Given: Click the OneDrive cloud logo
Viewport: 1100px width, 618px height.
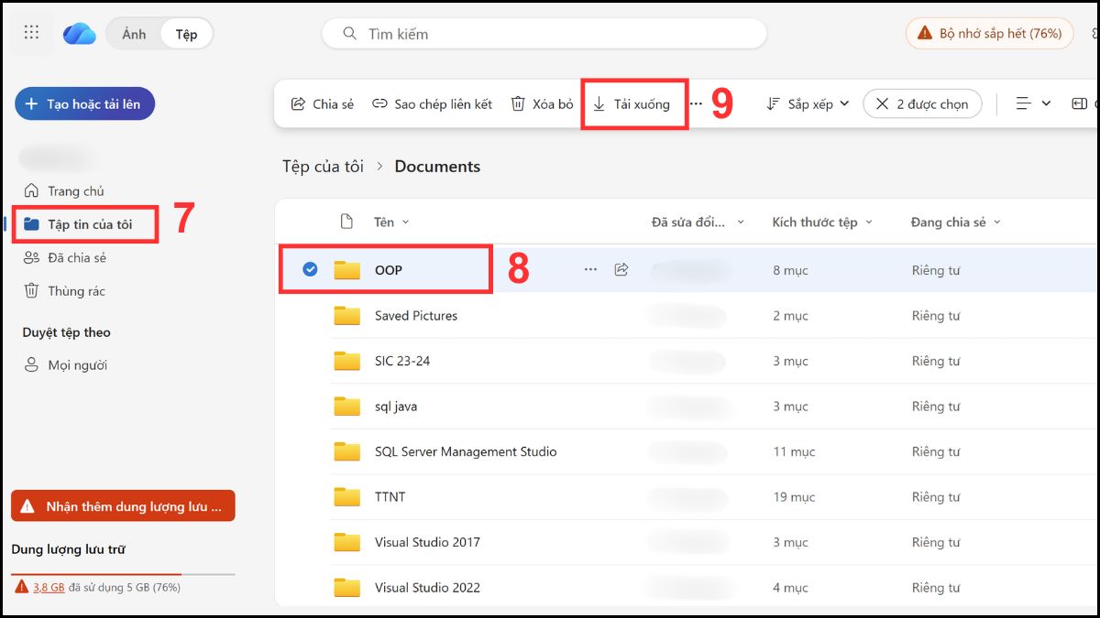Looking at the screenshot, I should coord(77,32).
